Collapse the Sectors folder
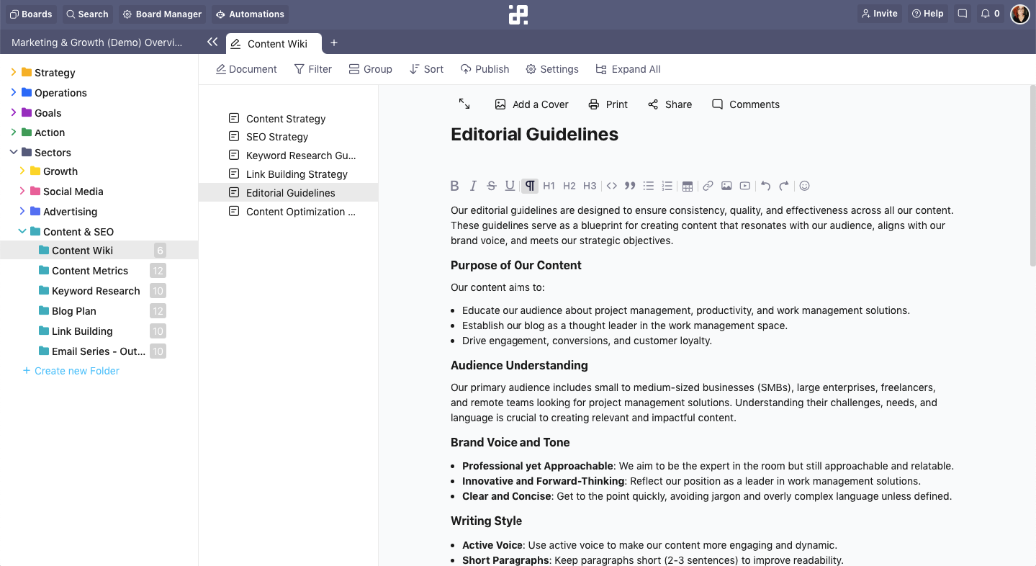The image size is (1036, 566). [x=14, y=153]
